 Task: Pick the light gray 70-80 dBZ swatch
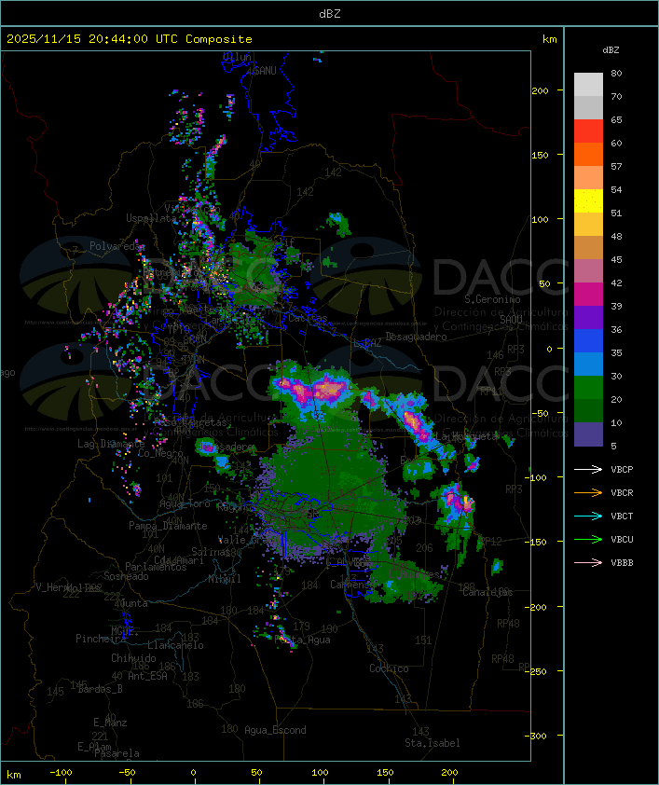588,84
